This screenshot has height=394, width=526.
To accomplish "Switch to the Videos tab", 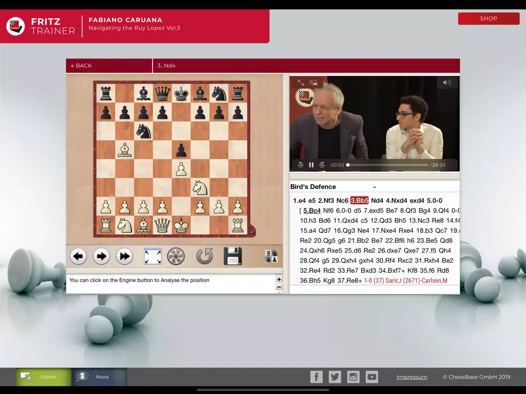I will pyautogui.click(x=43, y=377).
